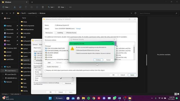Click OK in Advanced Security Settings
Image resolution: width=180 pixels, height=101 pixels.
[113, 75]
